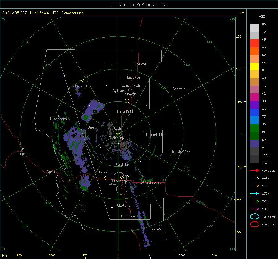Click the yellow diamond marker in Calgary
Image resolution: width=278 pixels, height=259 pixels.
[122, 177]
